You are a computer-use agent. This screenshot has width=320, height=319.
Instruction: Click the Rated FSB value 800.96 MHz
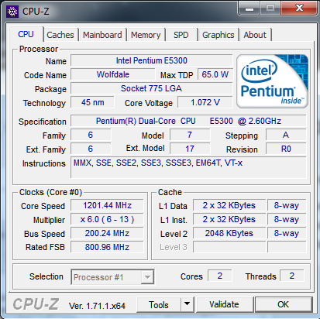pos(107,247)
